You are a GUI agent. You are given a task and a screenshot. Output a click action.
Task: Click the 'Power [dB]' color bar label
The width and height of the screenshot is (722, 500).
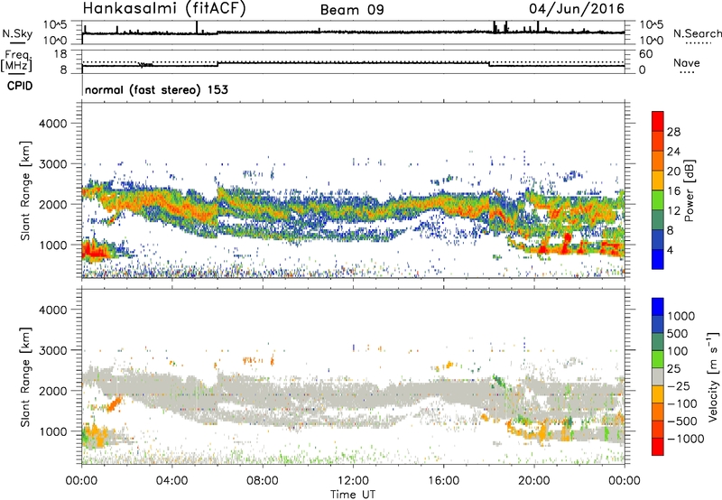(x=689, y=190)
